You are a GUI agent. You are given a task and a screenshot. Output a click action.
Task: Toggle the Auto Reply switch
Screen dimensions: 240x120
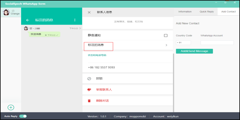[x=23, y=116]
